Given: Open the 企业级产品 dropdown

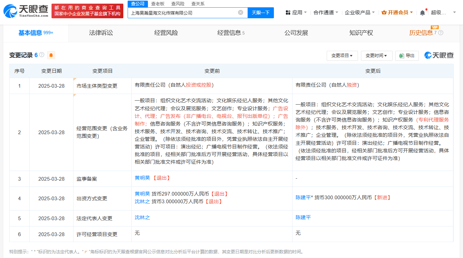Looking at the screenshot, I should (360, 13).
